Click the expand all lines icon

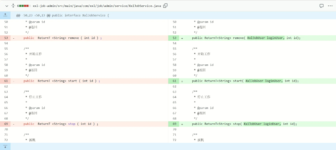(13, 6)
